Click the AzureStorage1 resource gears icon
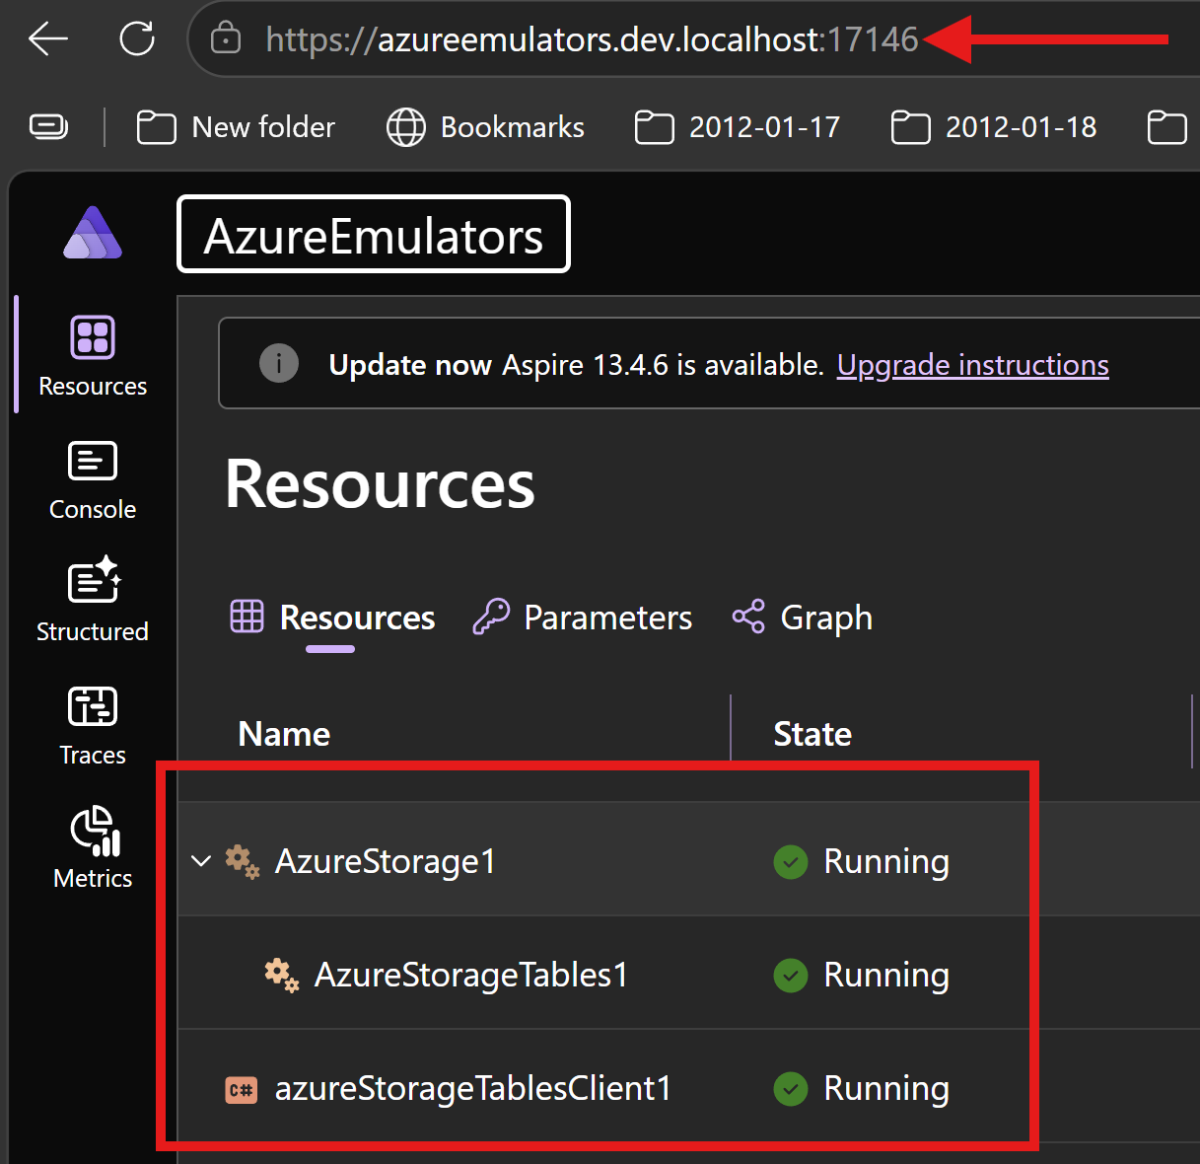1200x1164 pixels. pyautogui.click(x=243, y=861)
